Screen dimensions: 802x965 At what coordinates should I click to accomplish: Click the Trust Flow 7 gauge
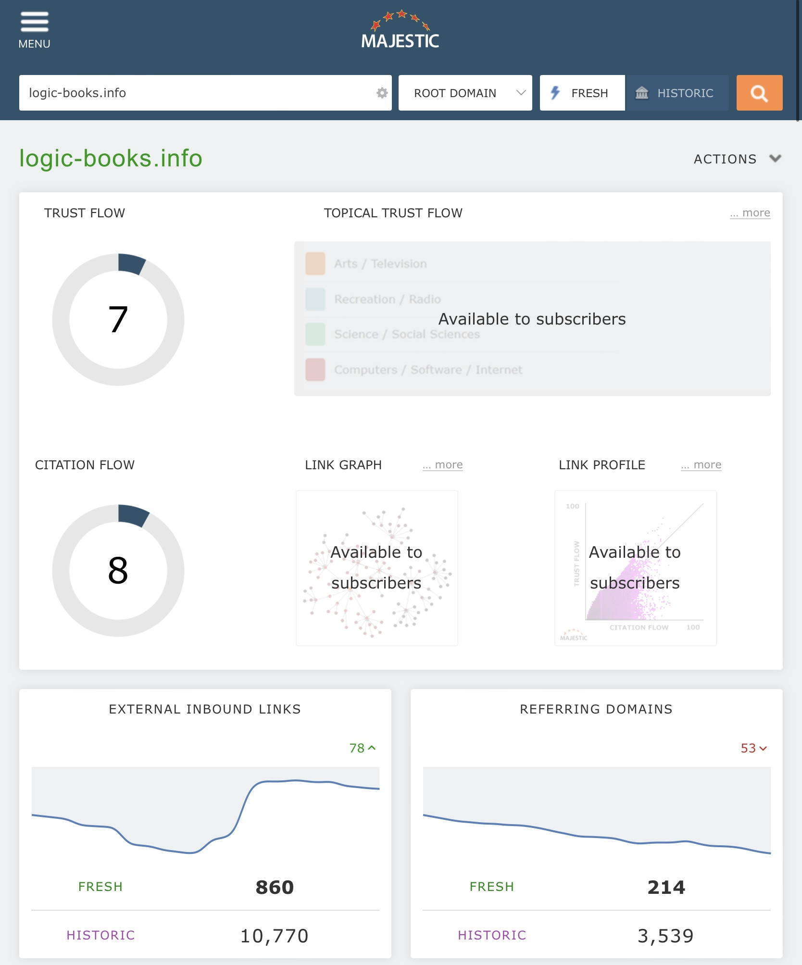118,320
